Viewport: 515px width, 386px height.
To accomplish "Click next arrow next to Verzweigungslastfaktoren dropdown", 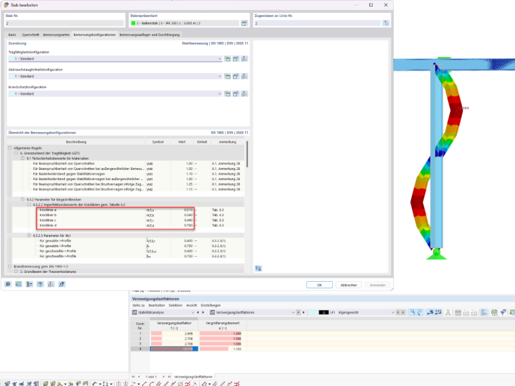I will tap(303, 312).
